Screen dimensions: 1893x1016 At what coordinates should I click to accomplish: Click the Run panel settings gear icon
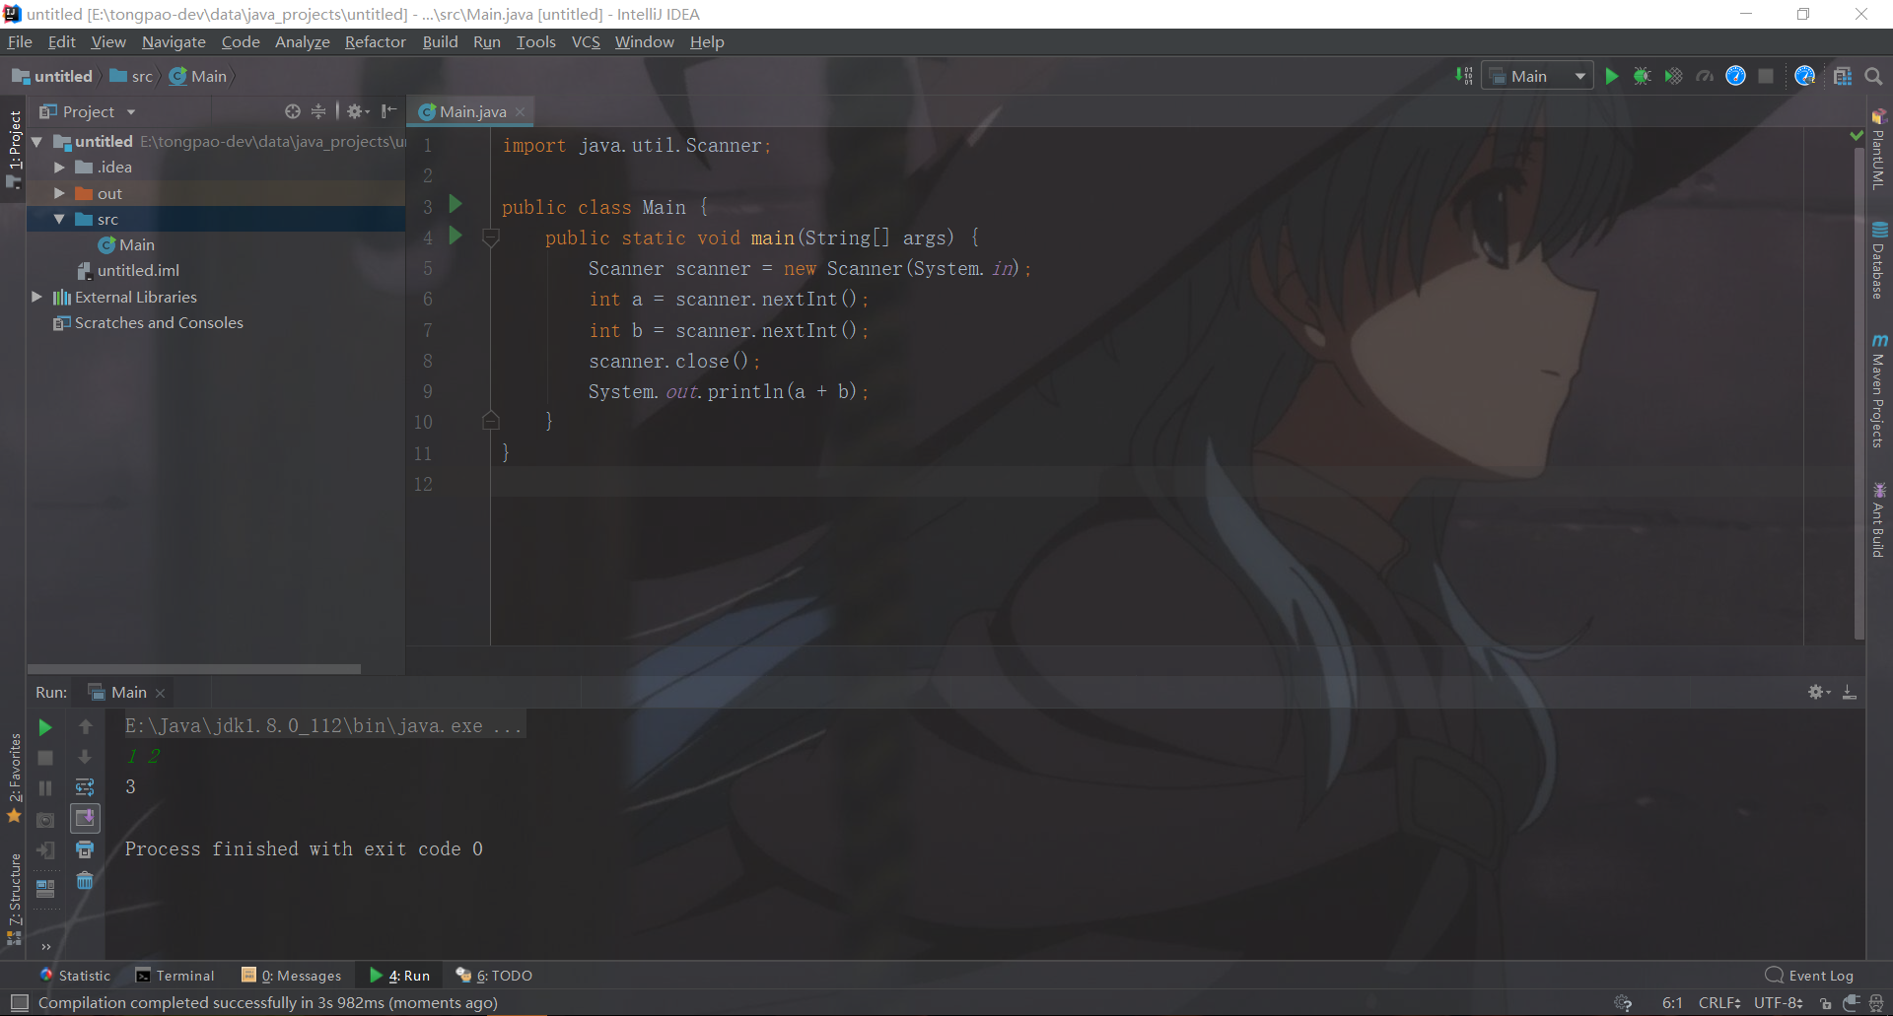pyautogui.click(x=1817, y=692)
